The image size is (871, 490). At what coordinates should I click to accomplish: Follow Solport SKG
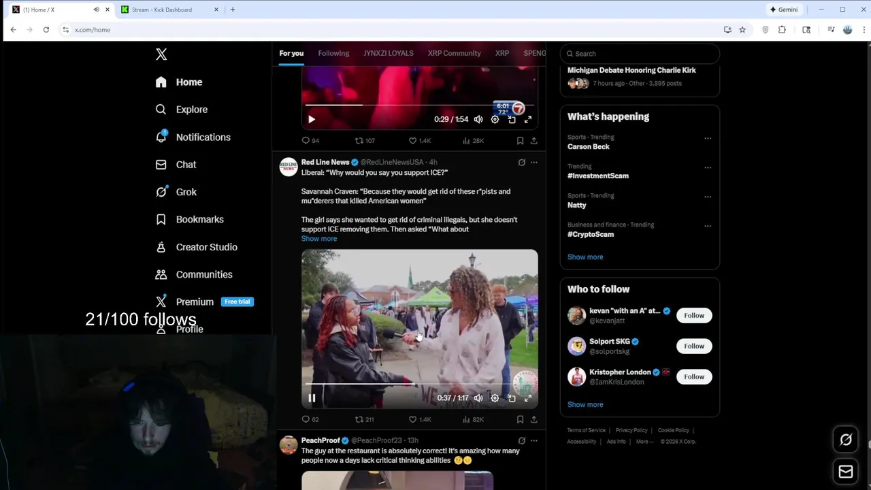(694, 346)
